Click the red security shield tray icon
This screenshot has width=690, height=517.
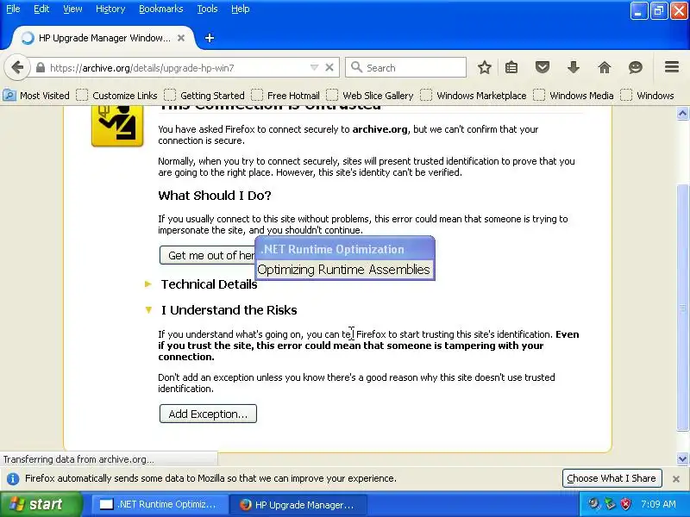625,504
